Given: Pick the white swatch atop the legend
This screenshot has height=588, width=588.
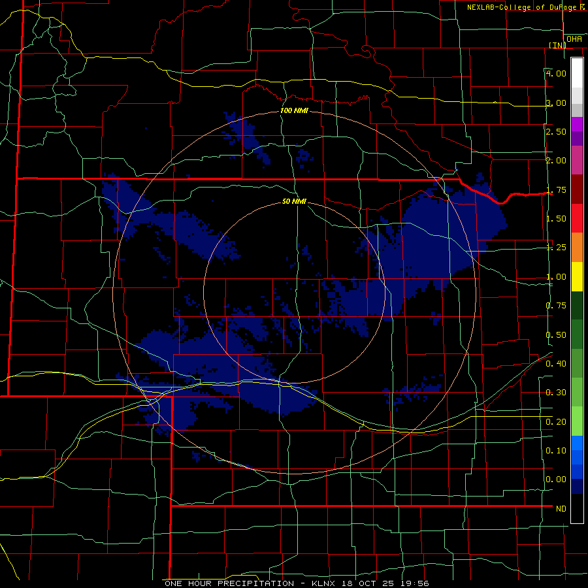Looking at the screenshot, I should 577,73.
